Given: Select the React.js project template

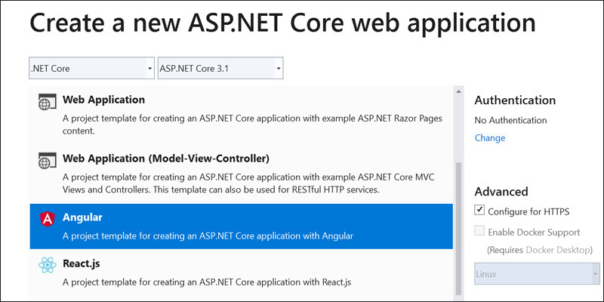Looking at the screenshot, I should click(241, 273).
